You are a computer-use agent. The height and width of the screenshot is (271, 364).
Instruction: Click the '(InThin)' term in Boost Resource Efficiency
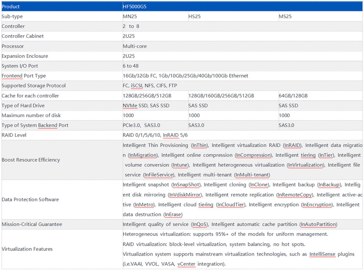(199, 146)
